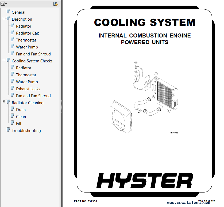This screenshot has height=207, width=224.
Task: Go to Fan and Fan Shroud under Description
Action: coord(33,54)
